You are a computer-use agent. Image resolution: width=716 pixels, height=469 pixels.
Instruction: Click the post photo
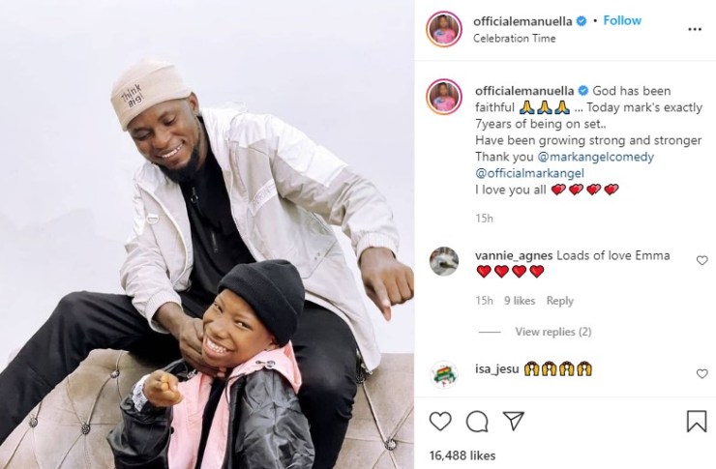pos(207,234)
